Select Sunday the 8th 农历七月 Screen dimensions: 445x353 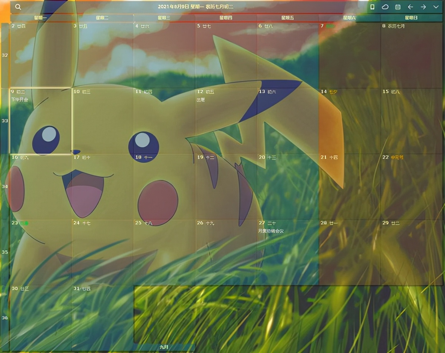pyautogui.click(x=412, y=55)
